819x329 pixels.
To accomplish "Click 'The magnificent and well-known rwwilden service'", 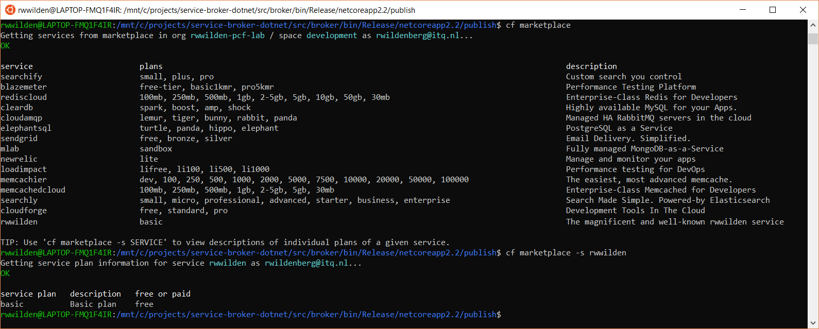I will click(675, 222).
